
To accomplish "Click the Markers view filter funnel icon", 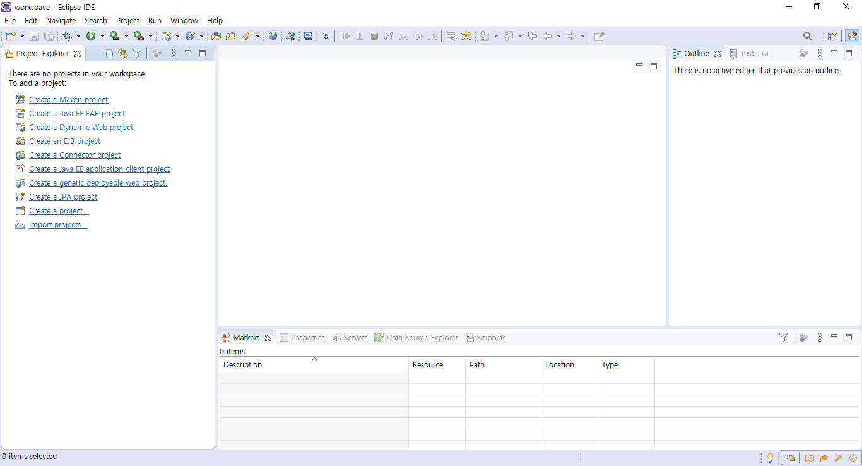I will [x=783, y=338].
